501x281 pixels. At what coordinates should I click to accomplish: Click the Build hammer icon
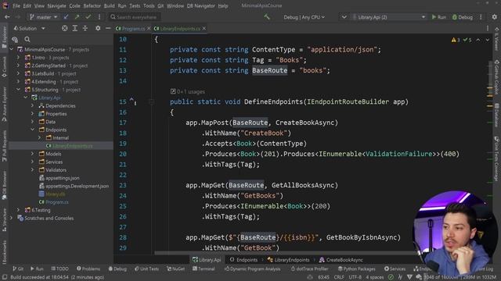pos(267,17)
